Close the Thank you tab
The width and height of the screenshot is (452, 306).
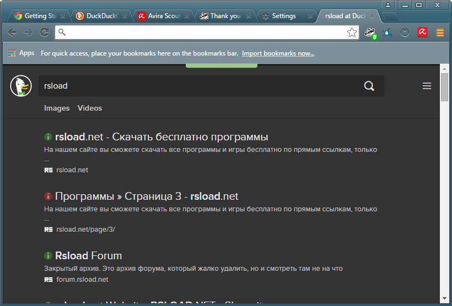click(249, 17)
